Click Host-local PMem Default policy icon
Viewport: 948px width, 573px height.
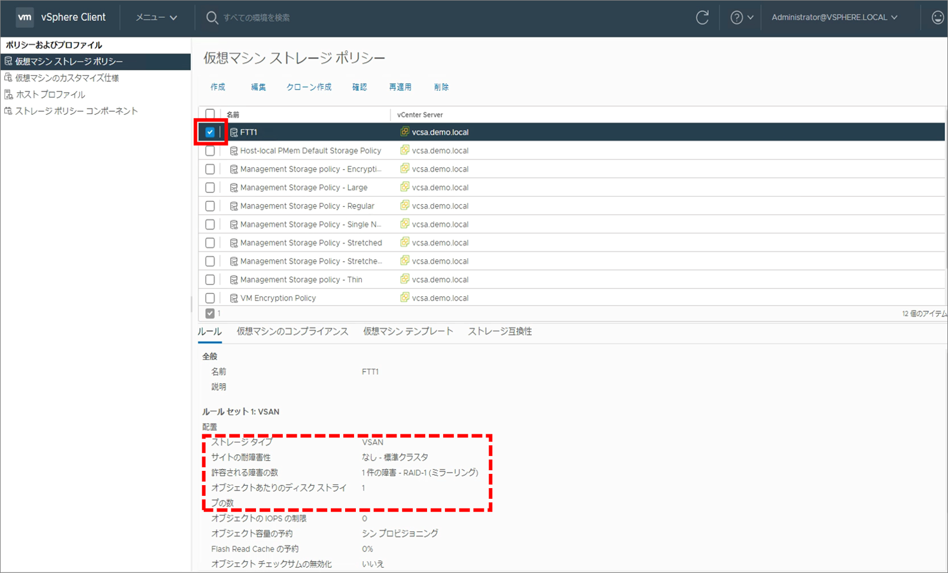[234, 151]
